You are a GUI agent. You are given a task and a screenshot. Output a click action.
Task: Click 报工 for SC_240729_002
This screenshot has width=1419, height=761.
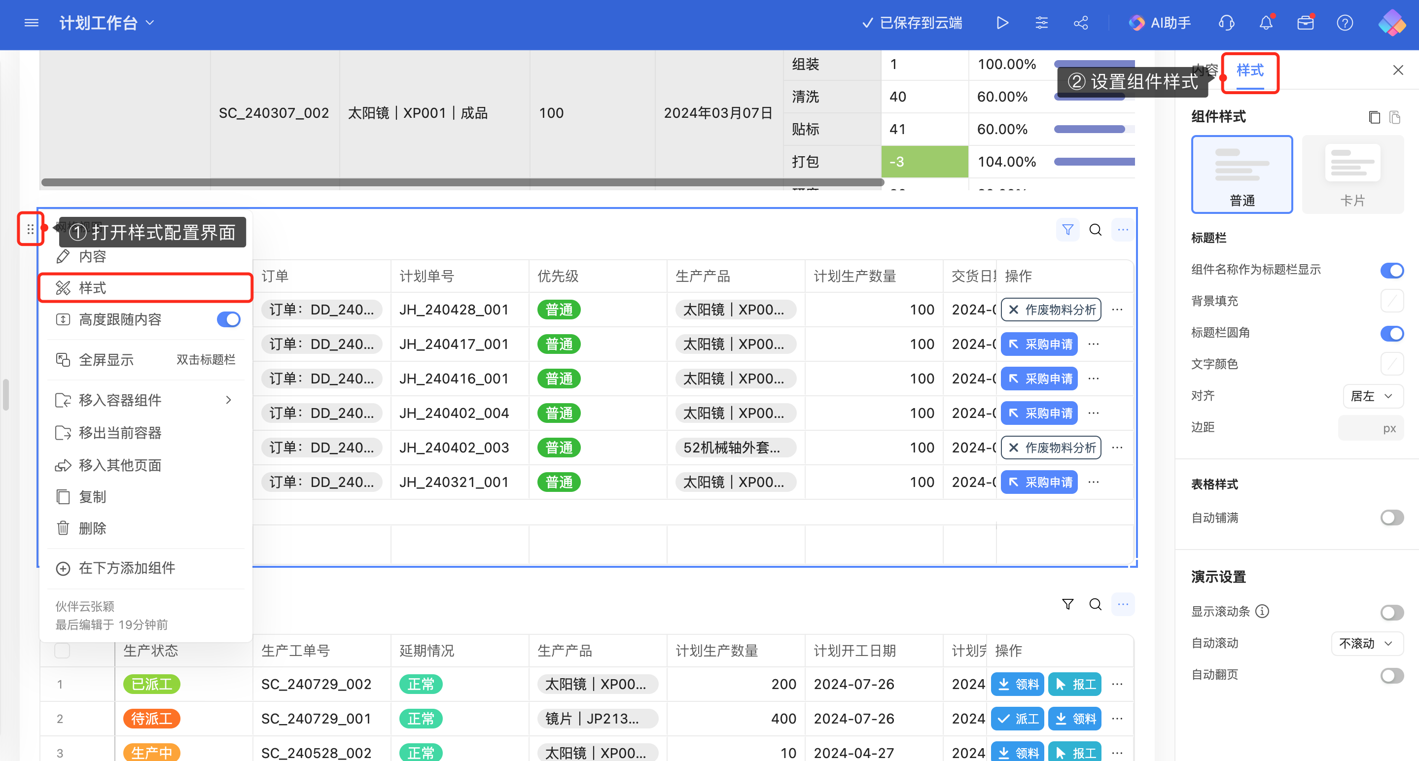pos(1075,685)
